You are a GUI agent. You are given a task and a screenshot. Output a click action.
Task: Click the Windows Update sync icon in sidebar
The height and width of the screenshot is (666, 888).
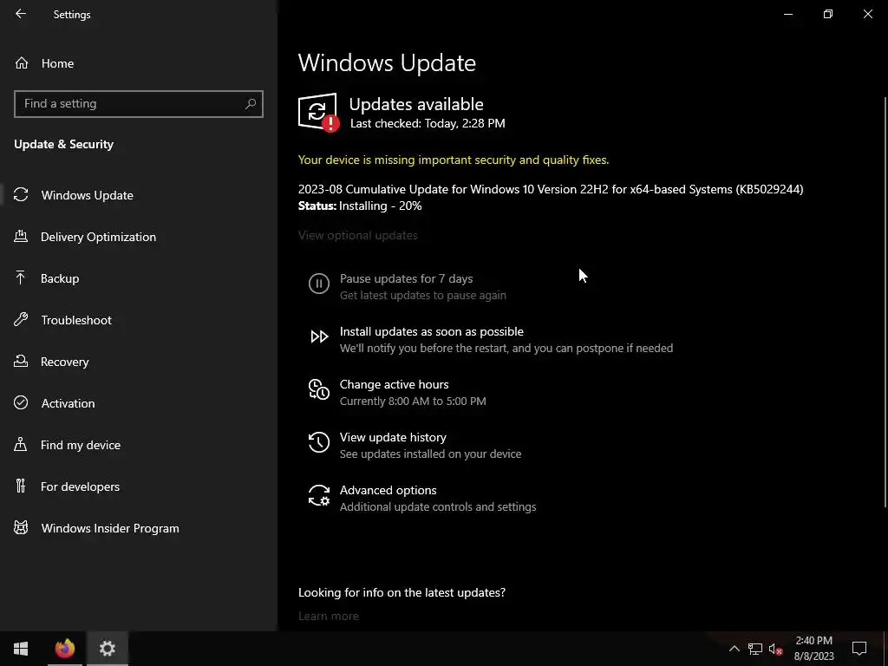21,195
